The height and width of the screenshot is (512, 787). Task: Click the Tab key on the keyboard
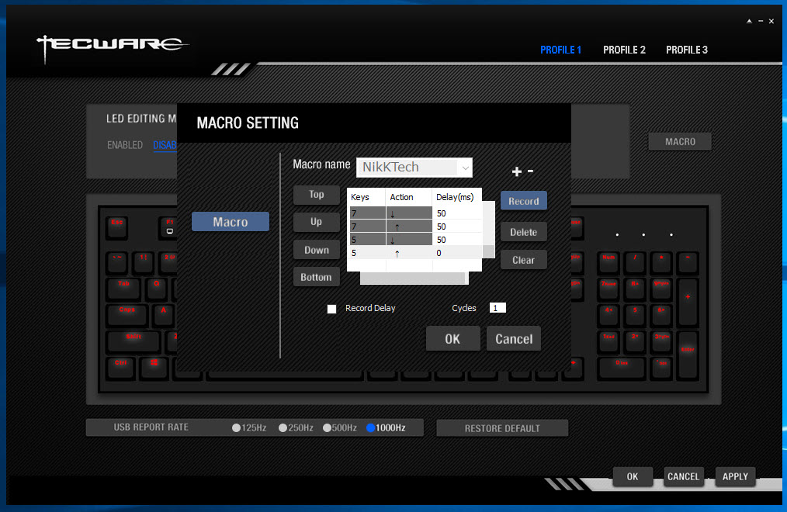[x=123, y=289]
